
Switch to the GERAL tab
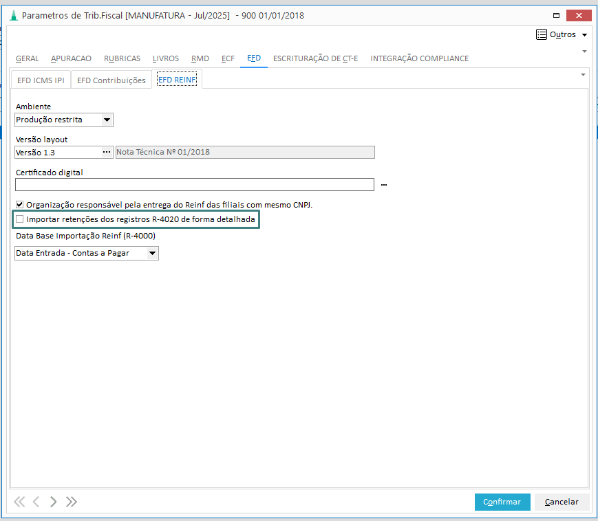pos(27,58)
